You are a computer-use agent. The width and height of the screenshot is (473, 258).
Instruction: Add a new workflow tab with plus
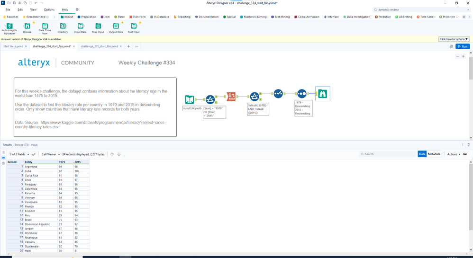tap(128, 46)
